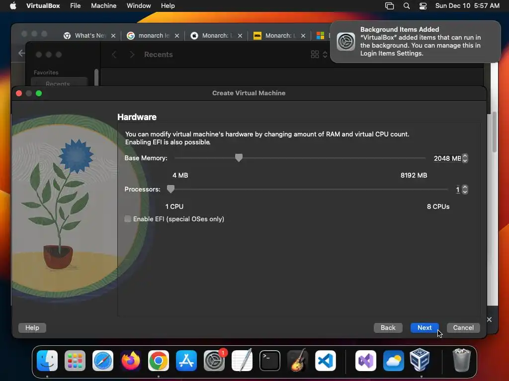Click the Back button in wizard

pos(388,327)
